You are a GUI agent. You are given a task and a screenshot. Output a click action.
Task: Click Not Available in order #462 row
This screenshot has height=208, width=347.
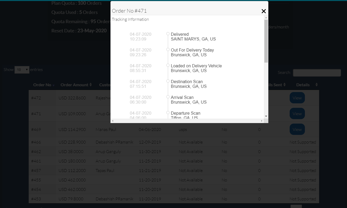(x=191, y=151)
